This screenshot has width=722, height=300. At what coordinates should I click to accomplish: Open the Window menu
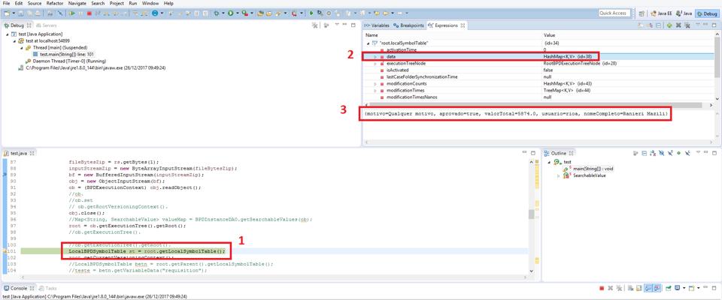click(x=150, y=3)
